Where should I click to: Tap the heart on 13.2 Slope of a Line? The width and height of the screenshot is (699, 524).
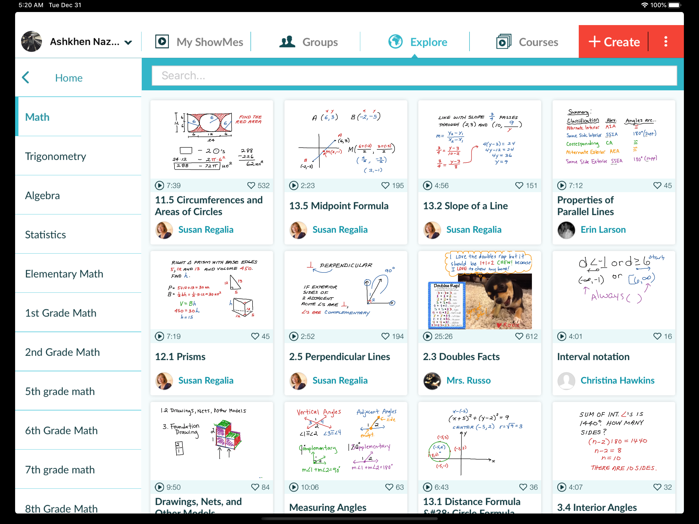(x=519, y=185)
